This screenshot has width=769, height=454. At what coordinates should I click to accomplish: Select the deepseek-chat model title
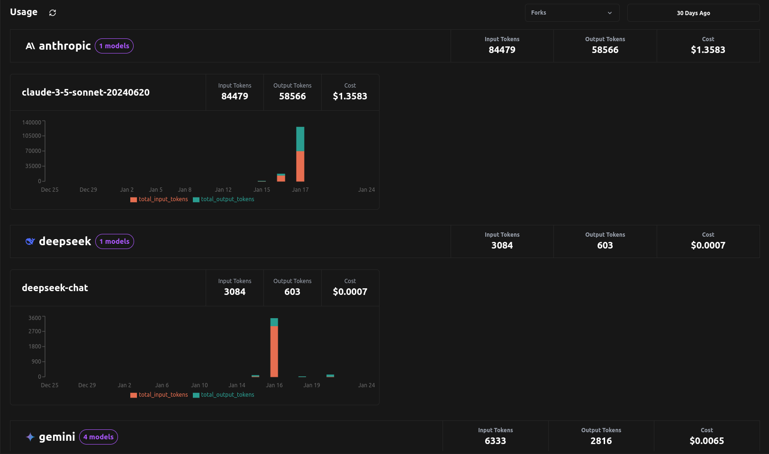[x=55, y=288]
